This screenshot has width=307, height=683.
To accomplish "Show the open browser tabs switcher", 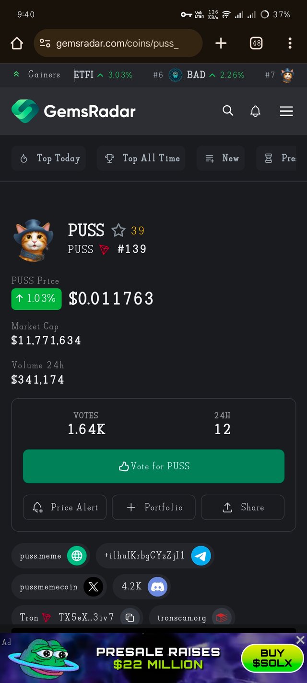I will pos(257,44).
